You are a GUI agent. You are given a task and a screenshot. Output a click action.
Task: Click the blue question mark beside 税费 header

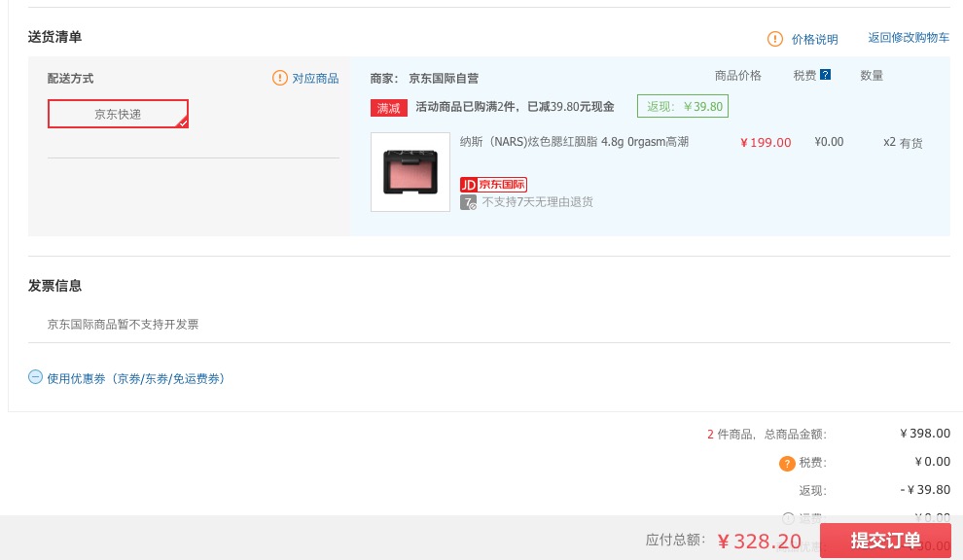pyautogui.click(x=826, y=74)
